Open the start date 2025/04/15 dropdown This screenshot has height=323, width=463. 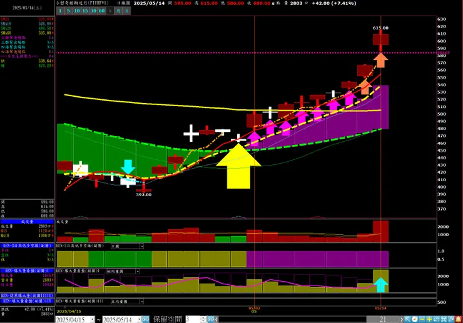(x=92, y=319)
